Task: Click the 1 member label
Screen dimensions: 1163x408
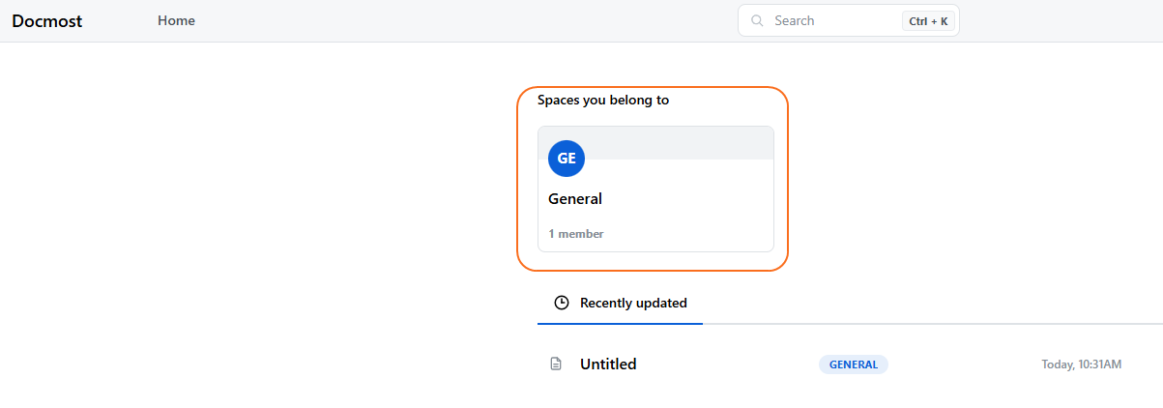Action: [x=576, y=234]
